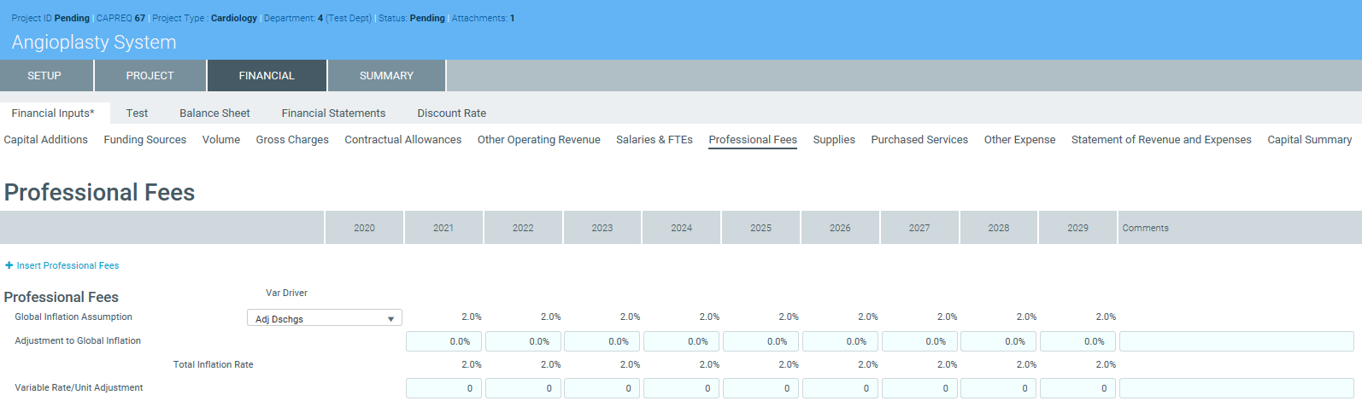Go to the SUMMARY tab
Screen dimensions: 1362x401
[x=386, y=75]
